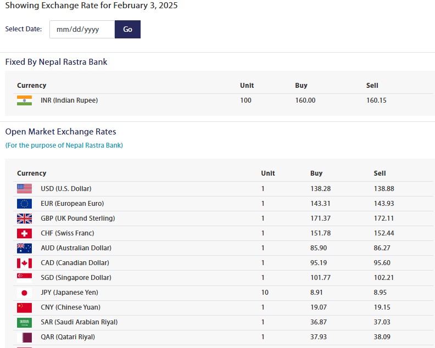Viewport: 435px width, 348px height.
Task: Click the JPY (Japanese Yen) currency label
Action: [x=69, y=293]
